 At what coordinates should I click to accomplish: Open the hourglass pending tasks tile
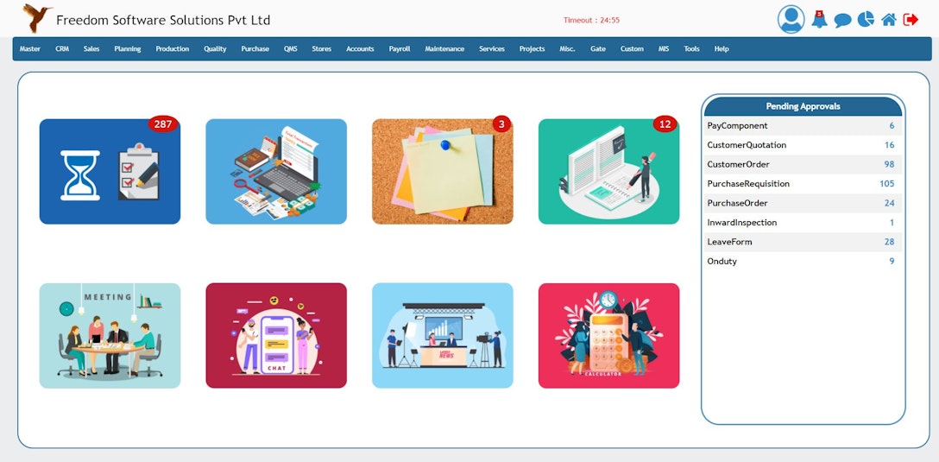click(110, 171)
